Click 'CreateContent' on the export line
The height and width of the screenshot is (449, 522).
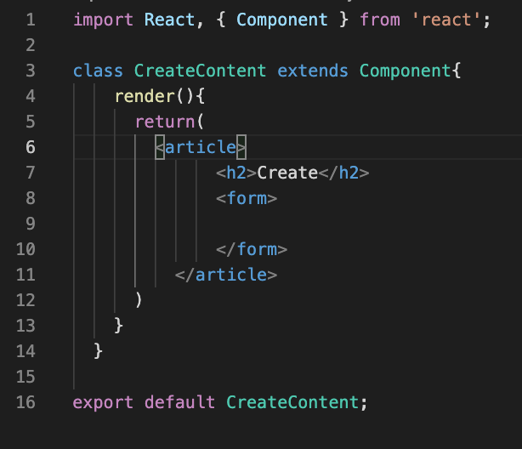(292, 402)
